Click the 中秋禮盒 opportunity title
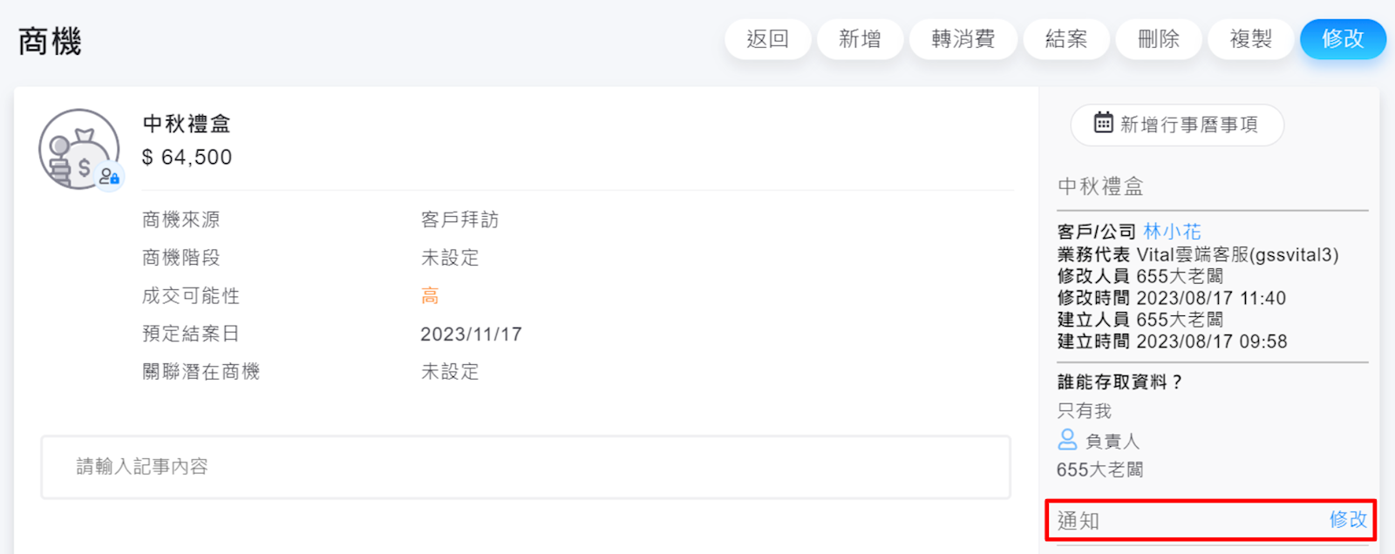 click(x=187, y=124)
